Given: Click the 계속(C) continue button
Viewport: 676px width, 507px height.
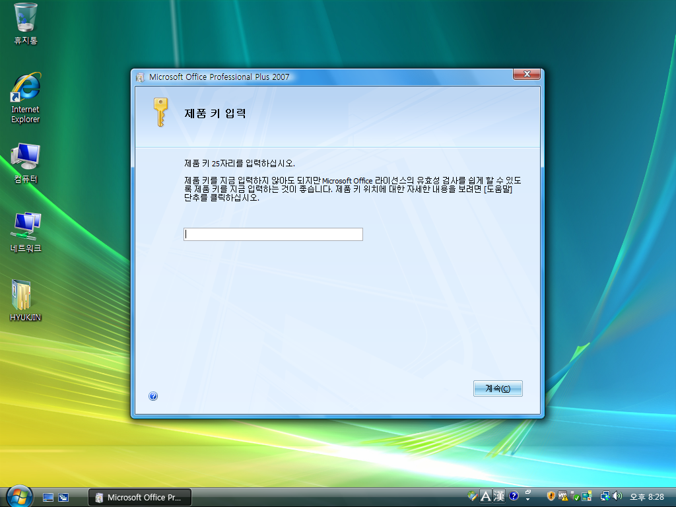Looking at the screenshot, I should 498,388.
